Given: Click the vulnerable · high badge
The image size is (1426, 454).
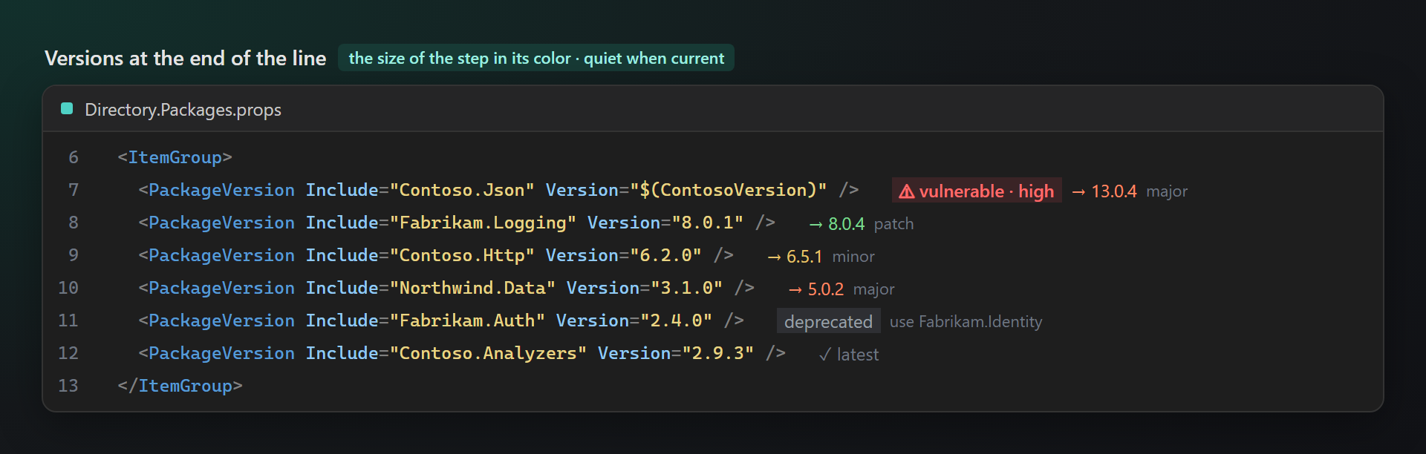Looking at the screenshot, I should [x=977, y=191].
